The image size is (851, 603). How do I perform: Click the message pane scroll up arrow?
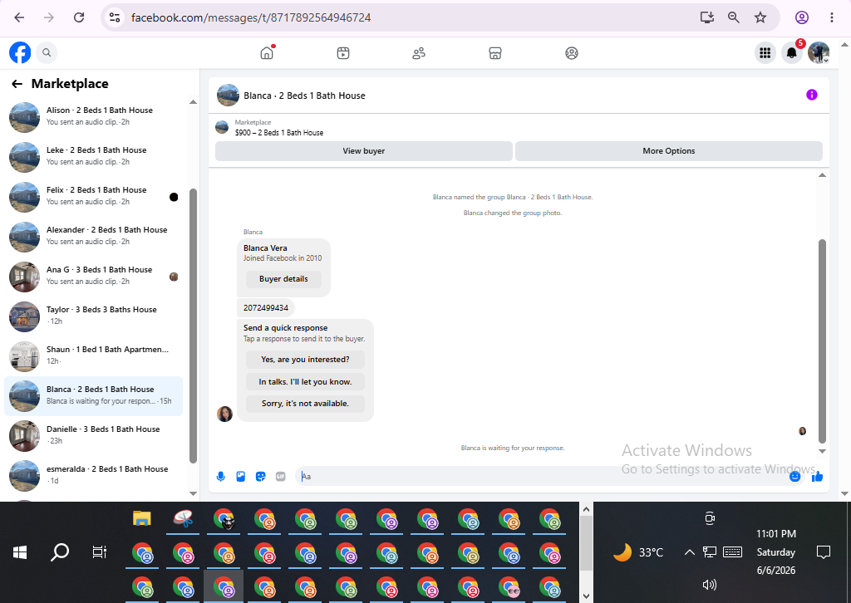(822, 175)
